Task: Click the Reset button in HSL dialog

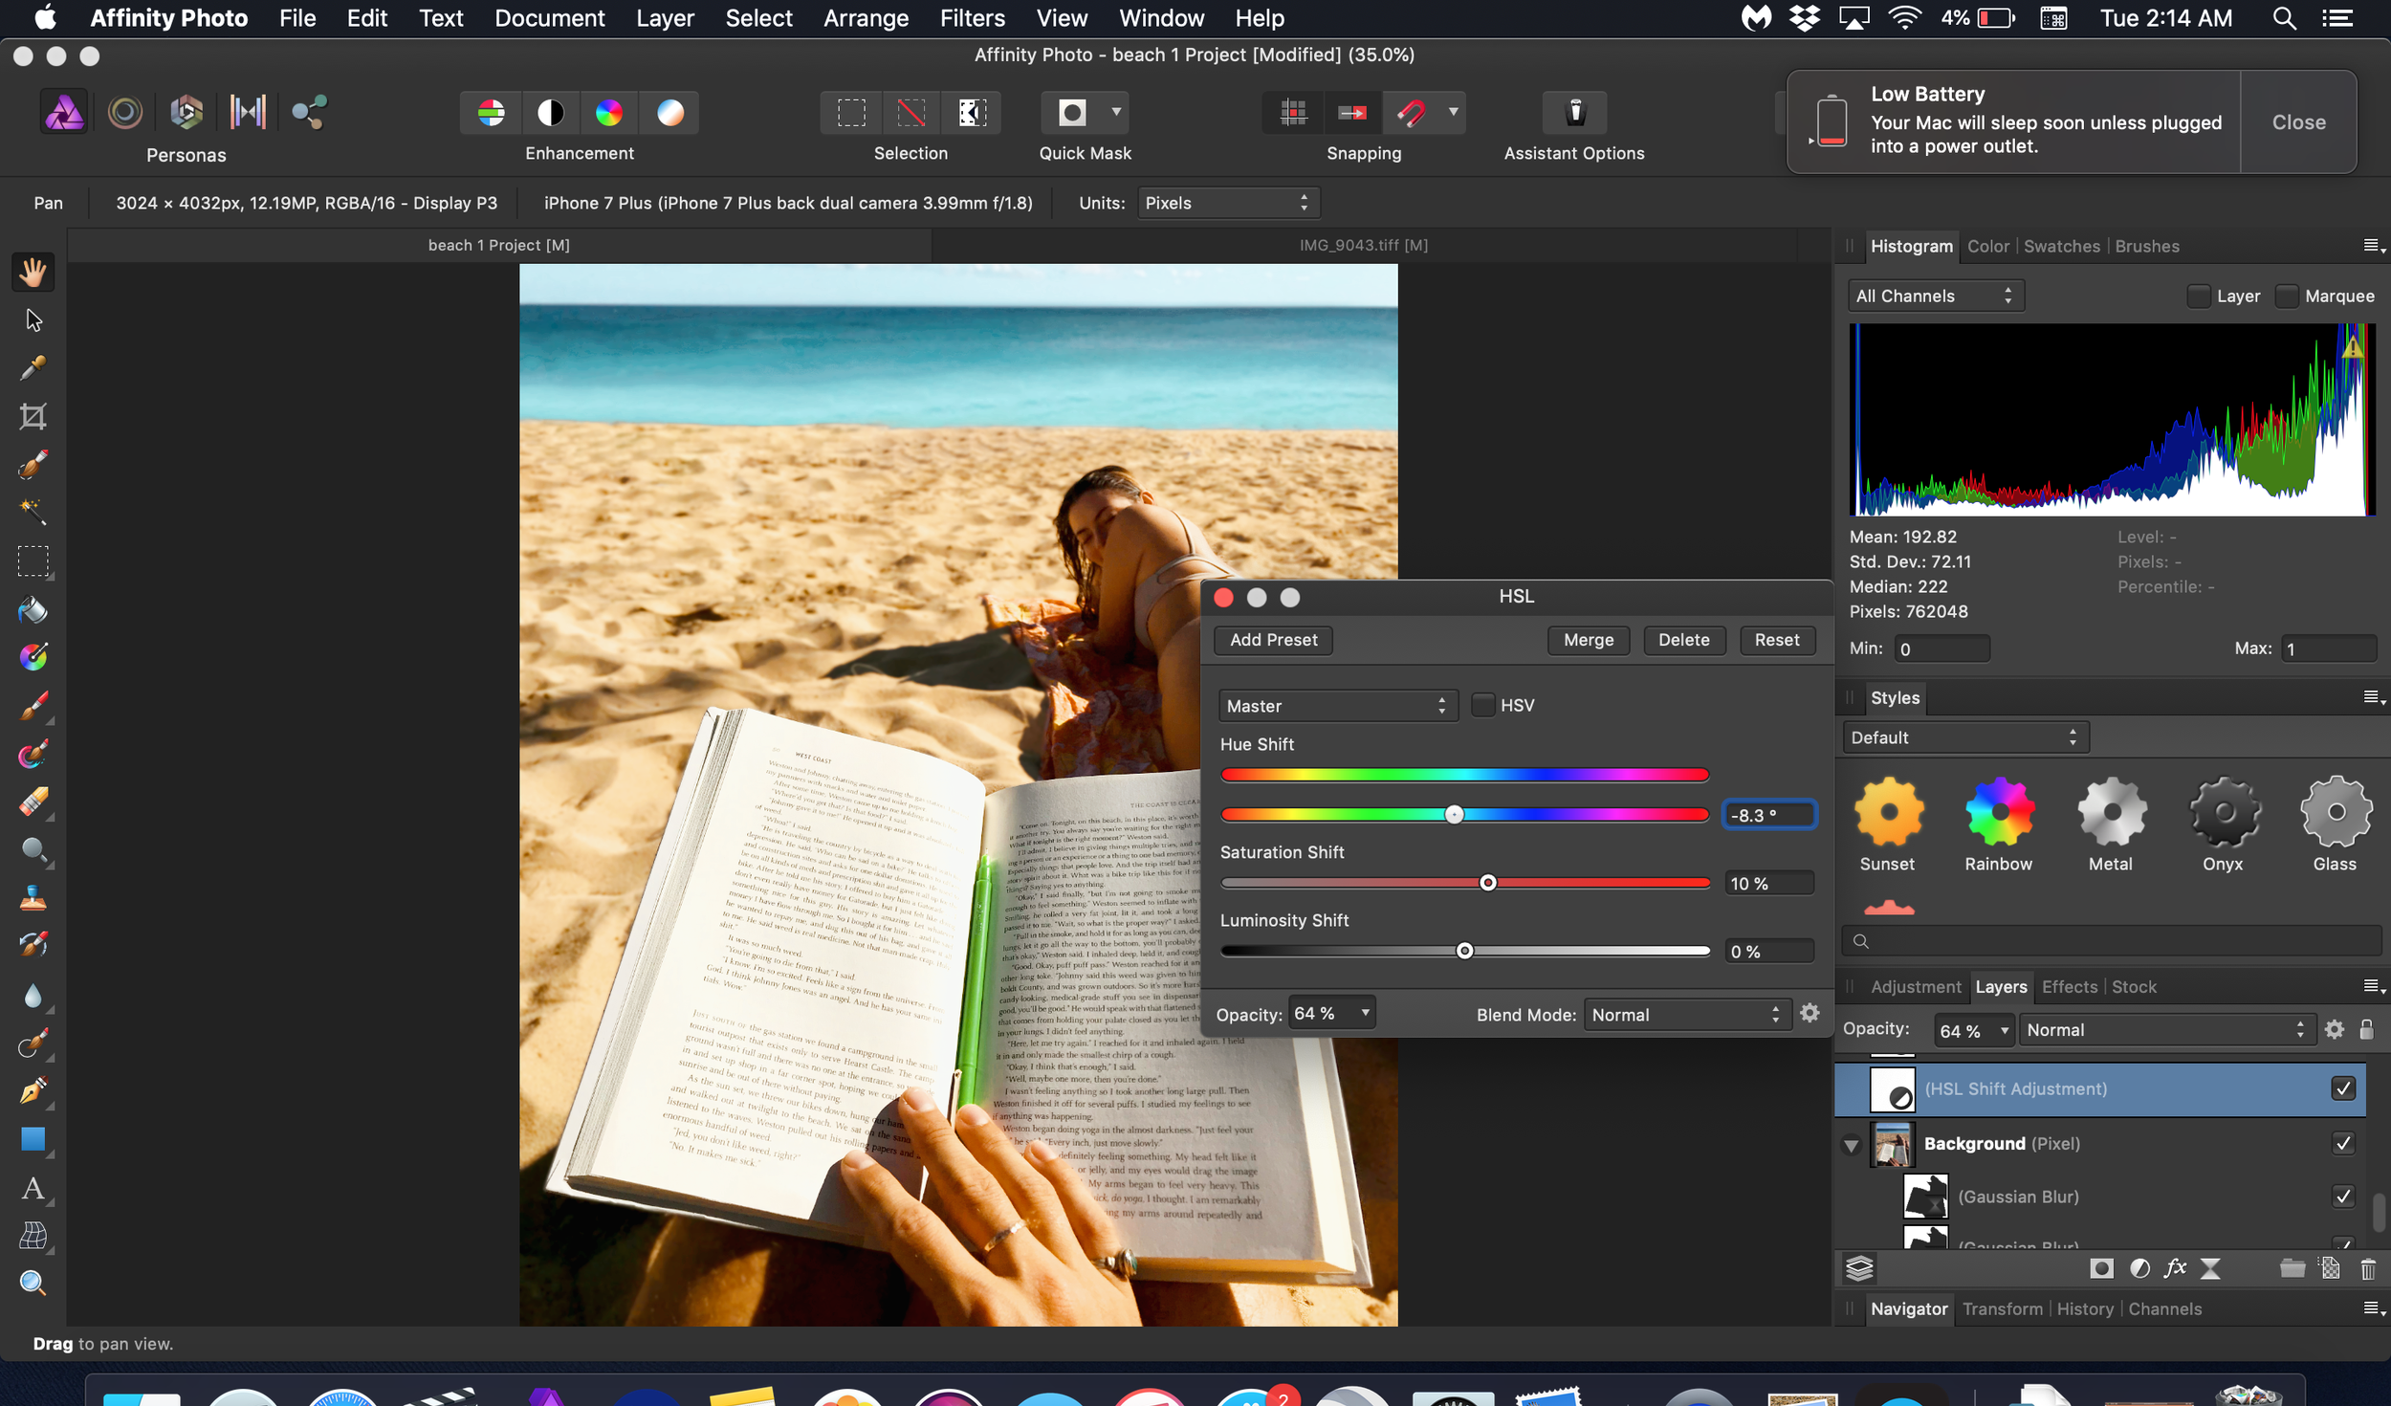Action: tap(1776, 640)
